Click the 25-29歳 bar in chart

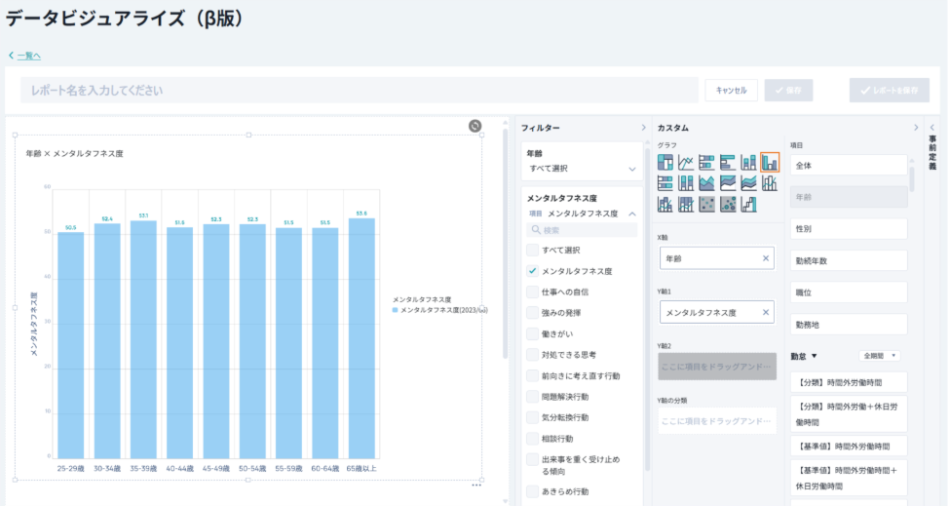(x=71, y=345)
